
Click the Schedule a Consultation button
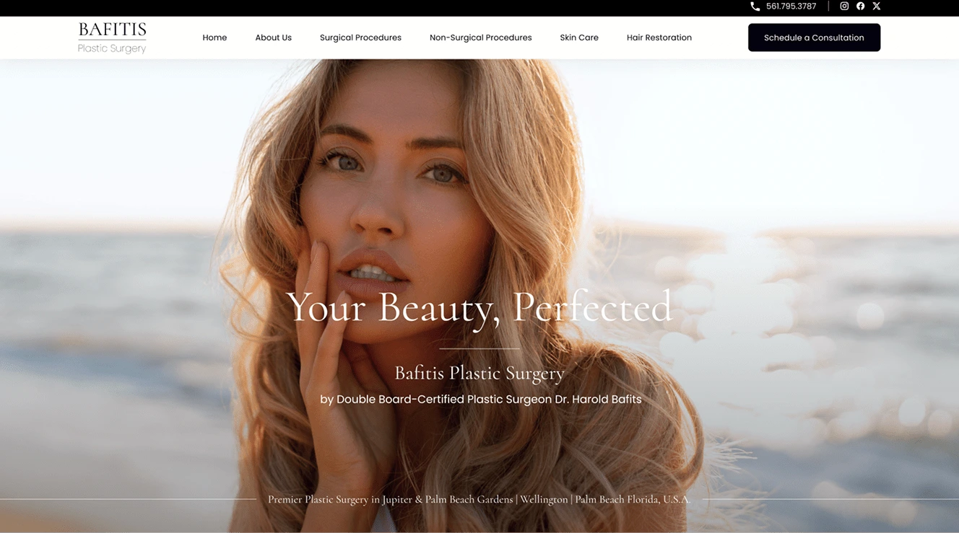click(814, 37)
